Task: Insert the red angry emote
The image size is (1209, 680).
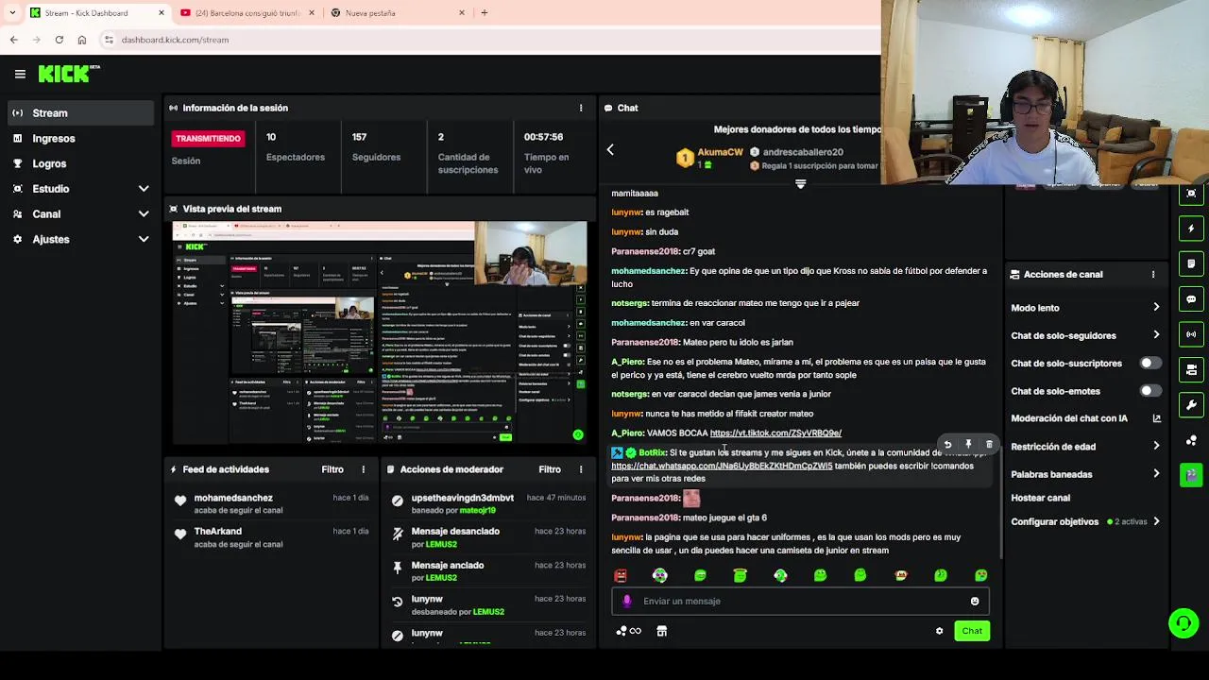Action: pos(621,575)
